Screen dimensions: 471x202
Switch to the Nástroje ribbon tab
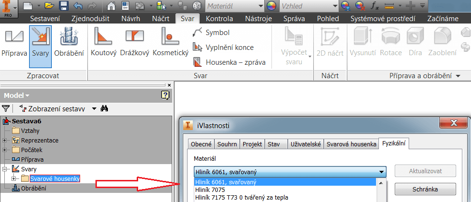[259, 19]
